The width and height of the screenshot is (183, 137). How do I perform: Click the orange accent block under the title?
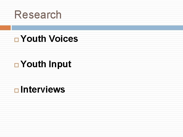5,28
